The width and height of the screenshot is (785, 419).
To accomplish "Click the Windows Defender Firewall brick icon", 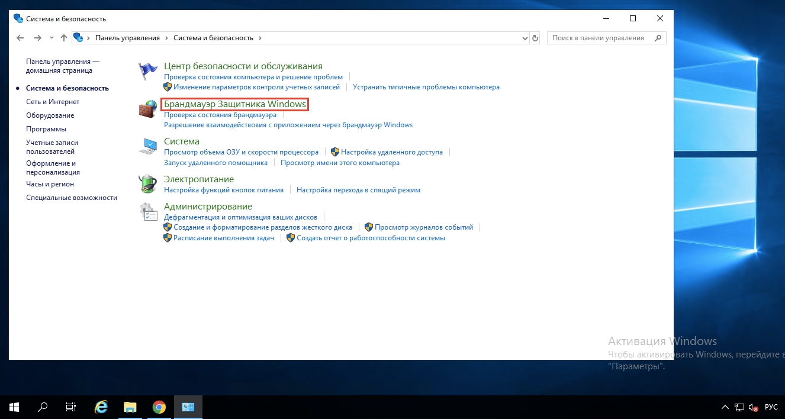I will (147, 109).
